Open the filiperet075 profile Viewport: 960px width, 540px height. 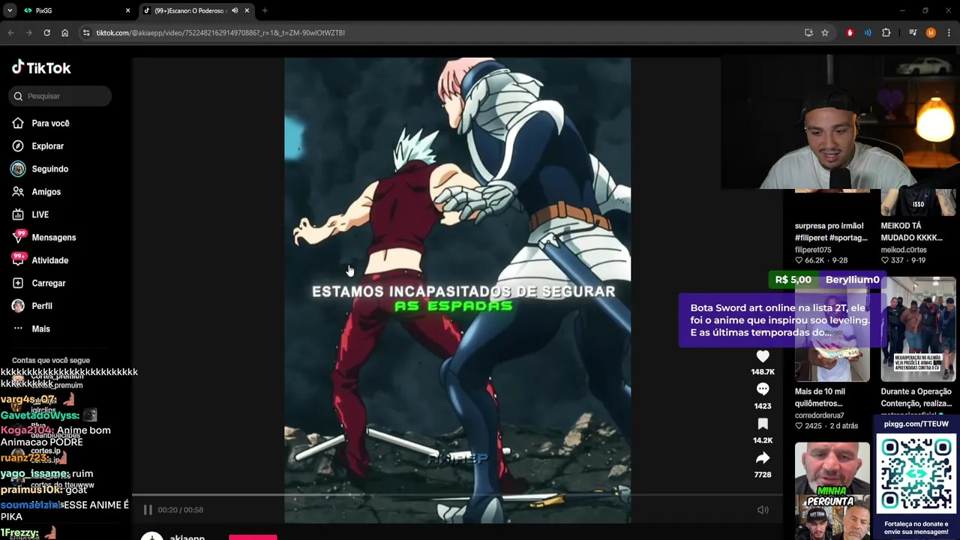813,250
